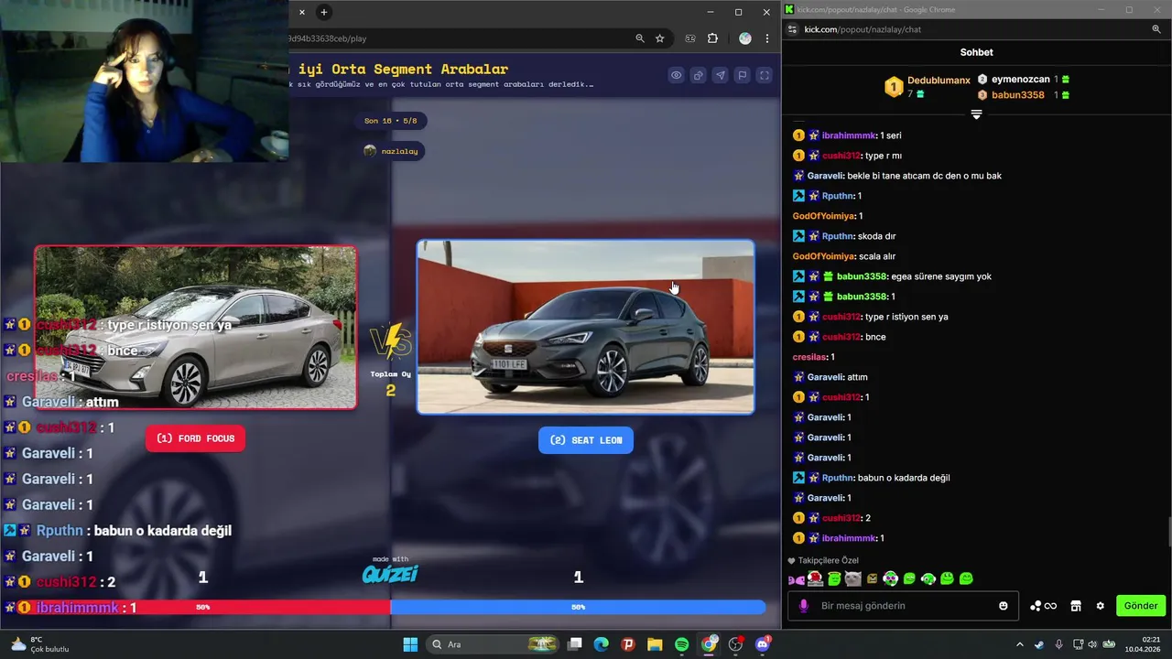Image resolution: width=1172 pixels, height=659 pixels.
Task: Toggle fullscreen icon in quiz header
Action: pyautogui.click(x=765, y=75)
